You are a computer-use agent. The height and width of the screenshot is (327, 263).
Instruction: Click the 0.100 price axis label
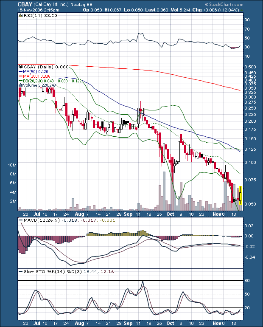250,163
